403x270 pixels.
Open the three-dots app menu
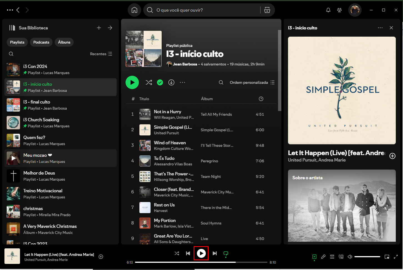(x=10, y=10)
